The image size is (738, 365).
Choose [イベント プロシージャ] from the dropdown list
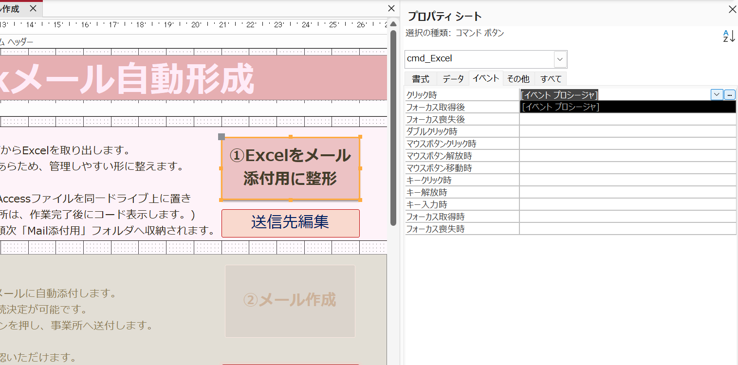[x=628, y=107]
